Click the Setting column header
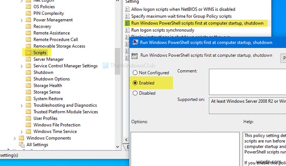The height and width of the screenshot is (166, 286). point(132,2)
